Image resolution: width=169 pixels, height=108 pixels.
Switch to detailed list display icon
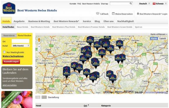click(44, 97)
